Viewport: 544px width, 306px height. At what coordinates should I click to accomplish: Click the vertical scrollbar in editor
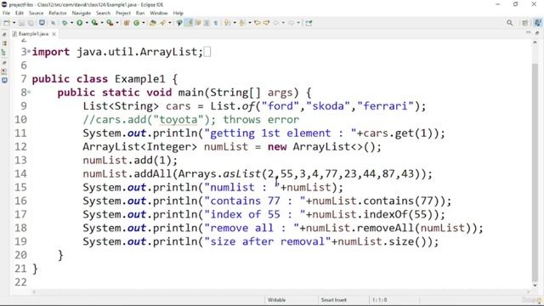tap(535, 172)
